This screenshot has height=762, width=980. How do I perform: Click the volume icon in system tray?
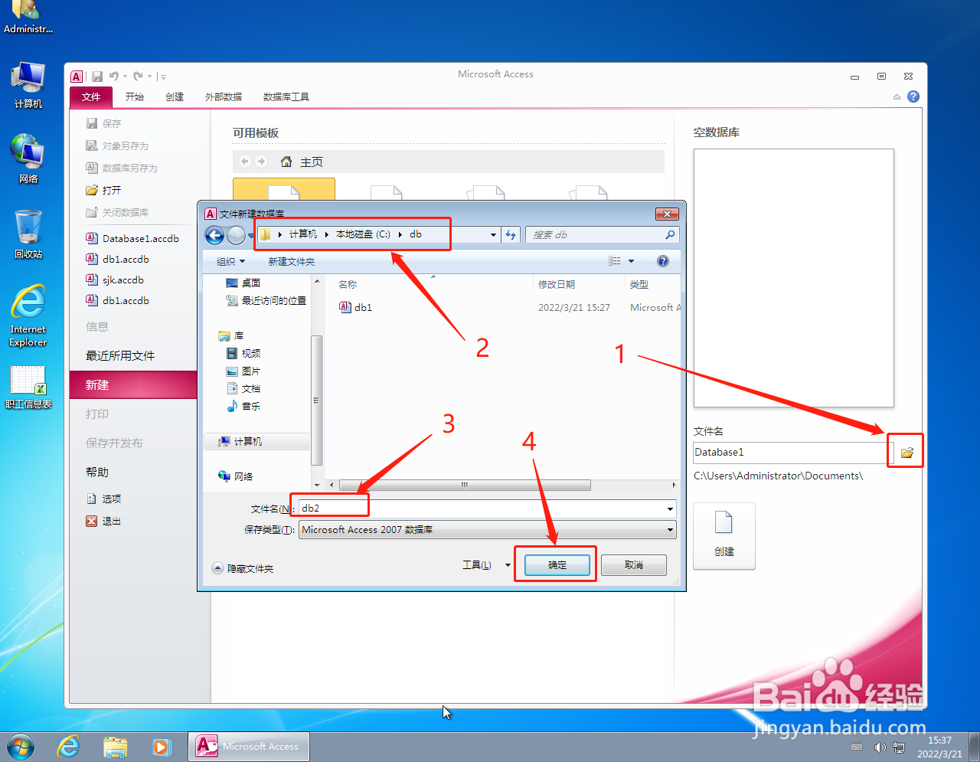[880, 747]
